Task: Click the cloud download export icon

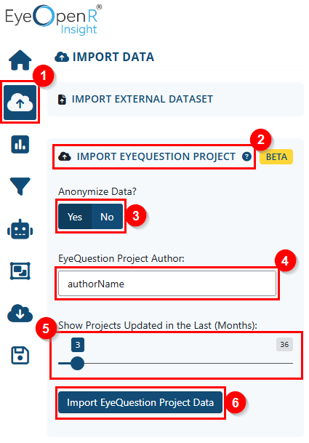Action: [20, 313]
